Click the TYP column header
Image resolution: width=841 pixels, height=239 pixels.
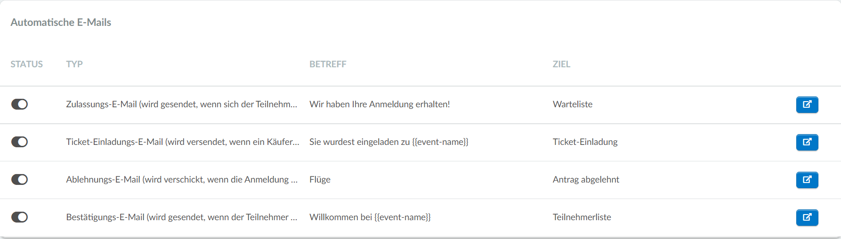pyautogui.click(x=74, y=64)
